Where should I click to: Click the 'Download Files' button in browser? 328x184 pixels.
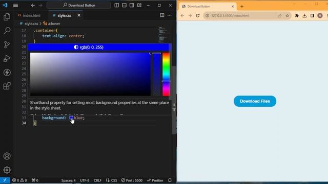pyautogui.click(x=255, y=101)
